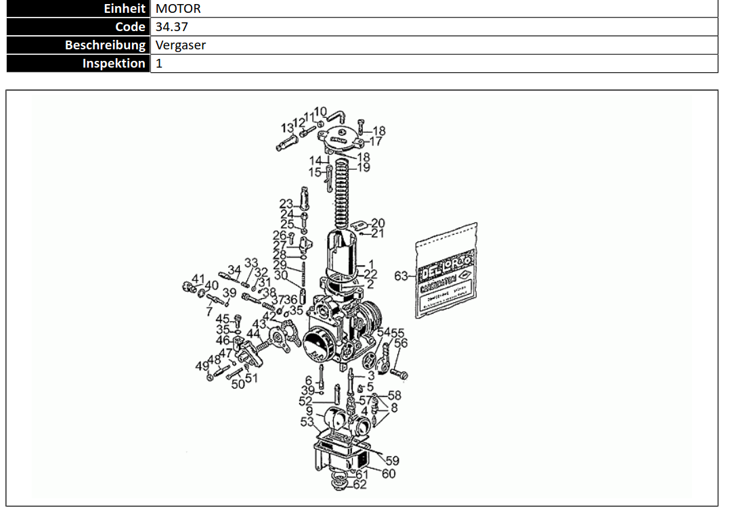Viewport: 740px width, 524px height.
Task: Click part number 34
Action: pyautogui.click(x=234, y=270)
